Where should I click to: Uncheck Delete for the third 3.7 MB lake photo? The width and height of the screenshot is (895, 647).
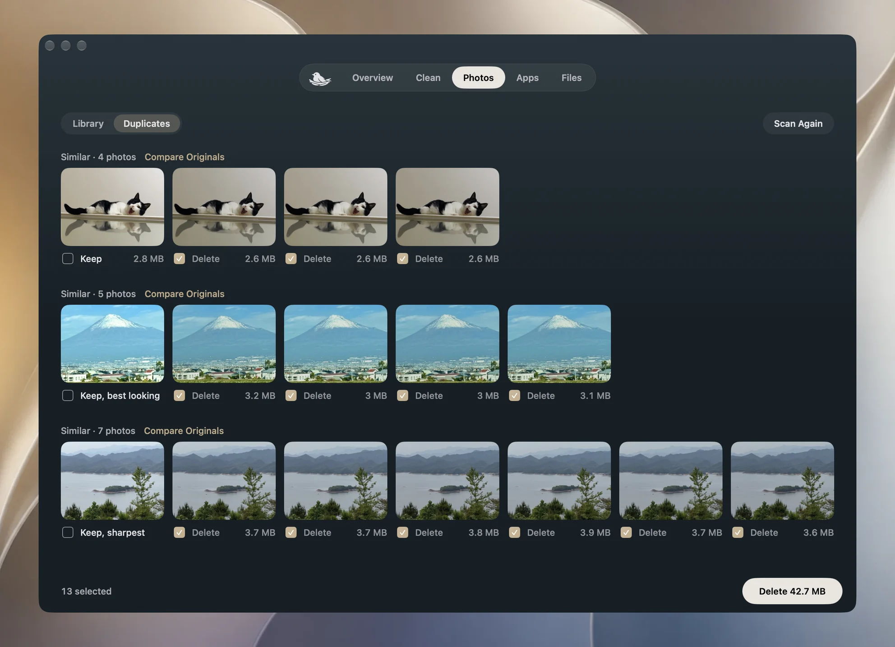click(626, 533)
